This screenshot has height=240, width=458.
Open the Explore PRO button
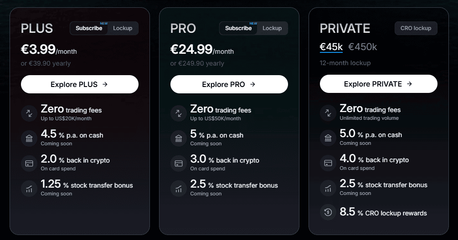pos(229,84)
